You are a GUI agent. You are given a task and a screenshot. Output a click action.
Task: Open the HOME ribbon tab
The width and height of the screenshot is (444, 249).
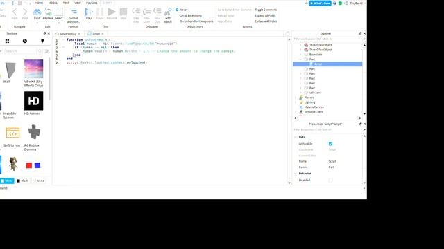[39, 3]
